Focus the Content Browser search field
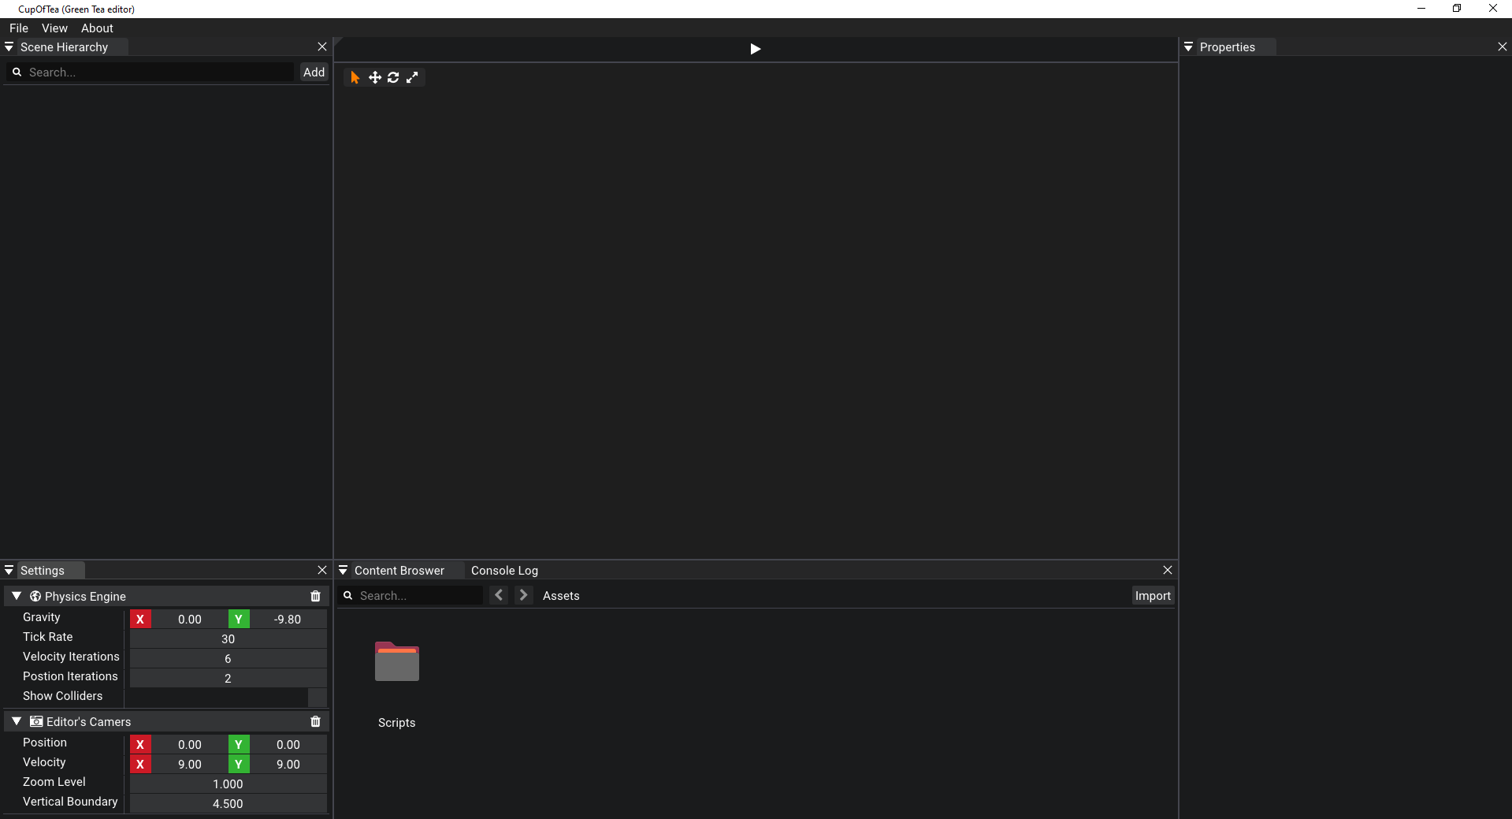 click(419, 596)
